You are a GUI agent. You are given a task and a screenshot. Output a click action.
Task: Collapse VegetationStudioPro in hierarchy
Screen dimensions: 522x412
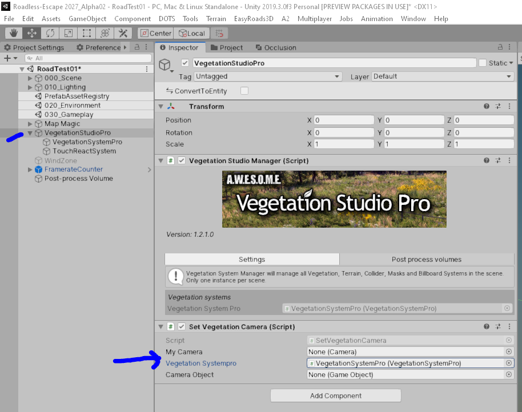[x=30, y=133]
